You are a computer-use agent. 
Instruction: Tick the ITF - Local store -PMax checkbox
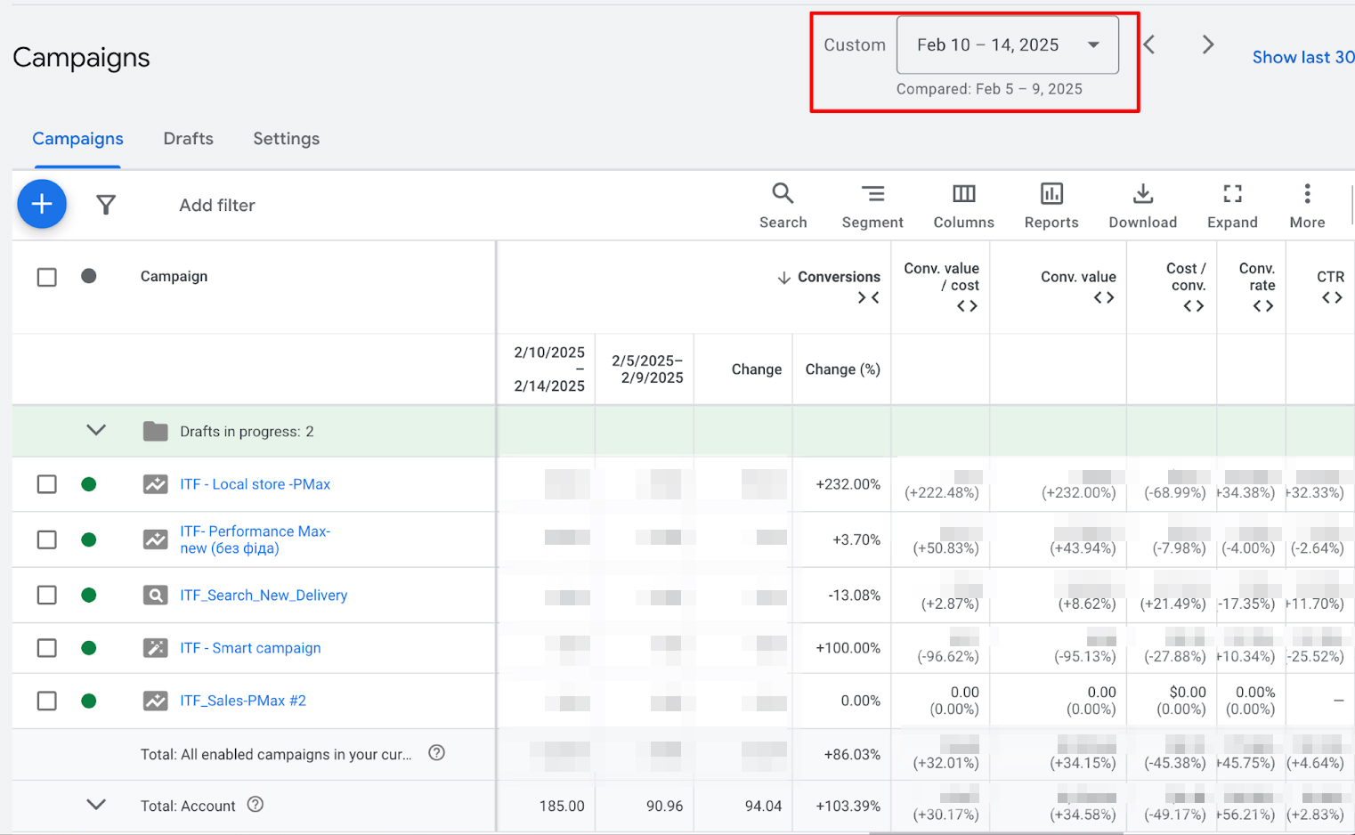pyautogui.click(x=47, y=484)
